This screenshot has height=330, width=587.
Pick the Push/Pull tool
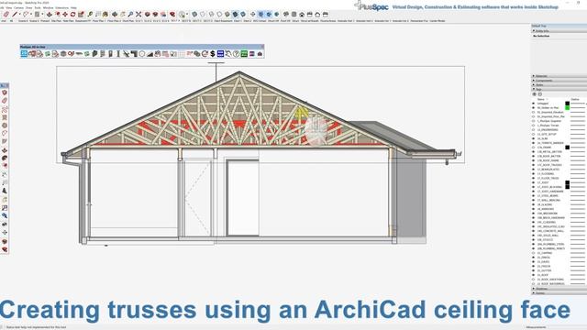pos(49,15)
